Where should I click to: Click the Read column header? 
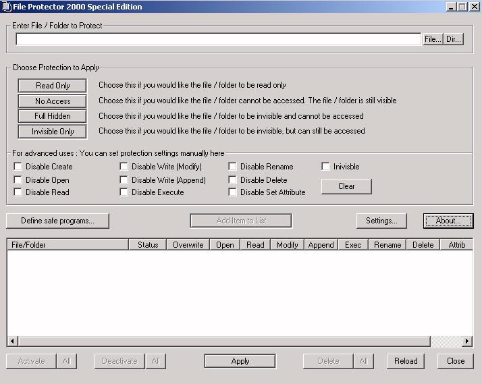tap(255, 245)
